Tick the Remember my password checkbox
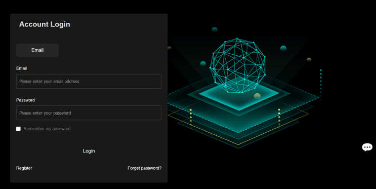 pos(18,129)
